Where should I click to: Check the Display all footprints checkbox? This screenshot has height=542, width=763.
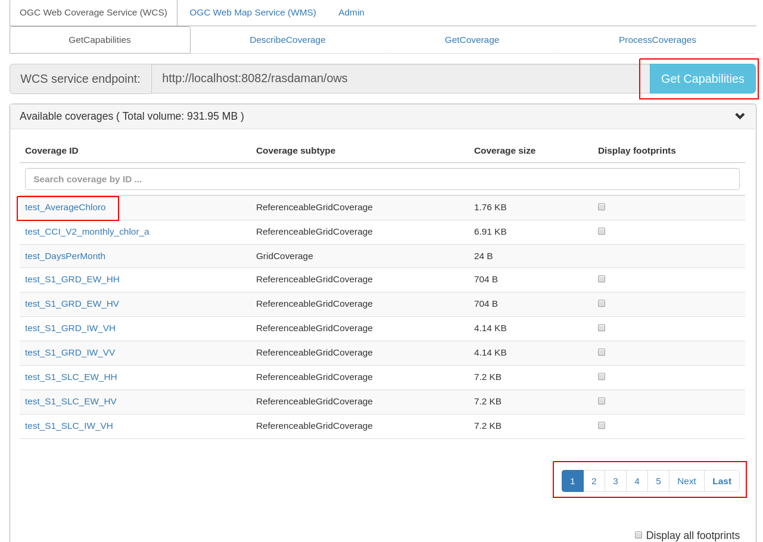(x=638, y=535)
